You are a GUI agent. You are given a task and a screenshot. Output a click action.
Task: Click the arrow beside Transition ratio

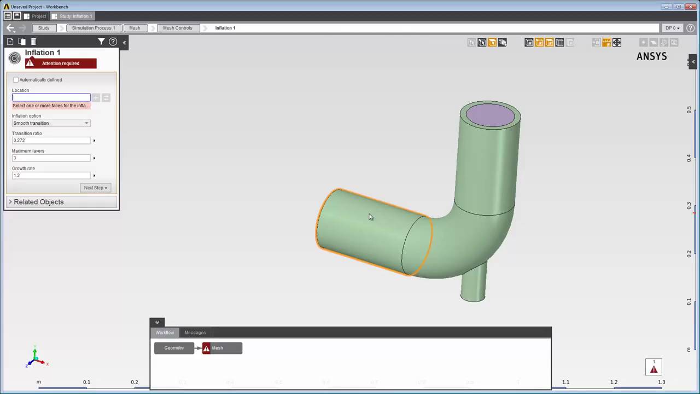tap(94, 141)
